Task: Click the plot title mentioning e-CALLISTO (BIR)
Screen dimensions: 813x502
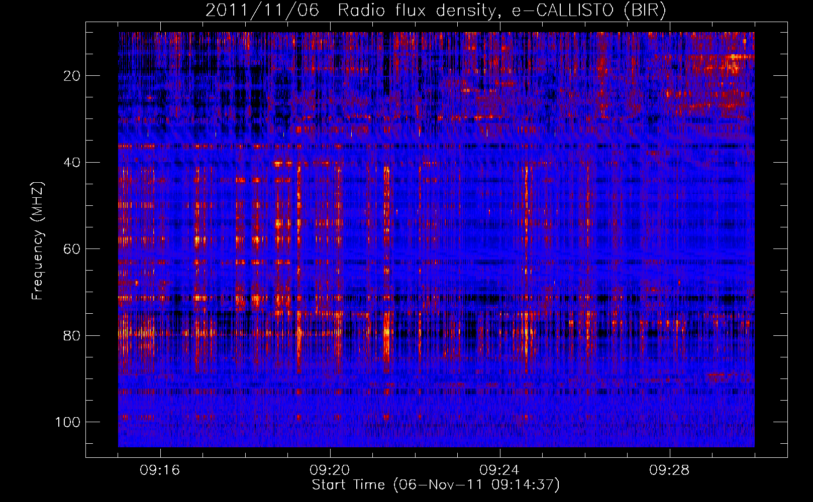Action: [x=436, y=11]
